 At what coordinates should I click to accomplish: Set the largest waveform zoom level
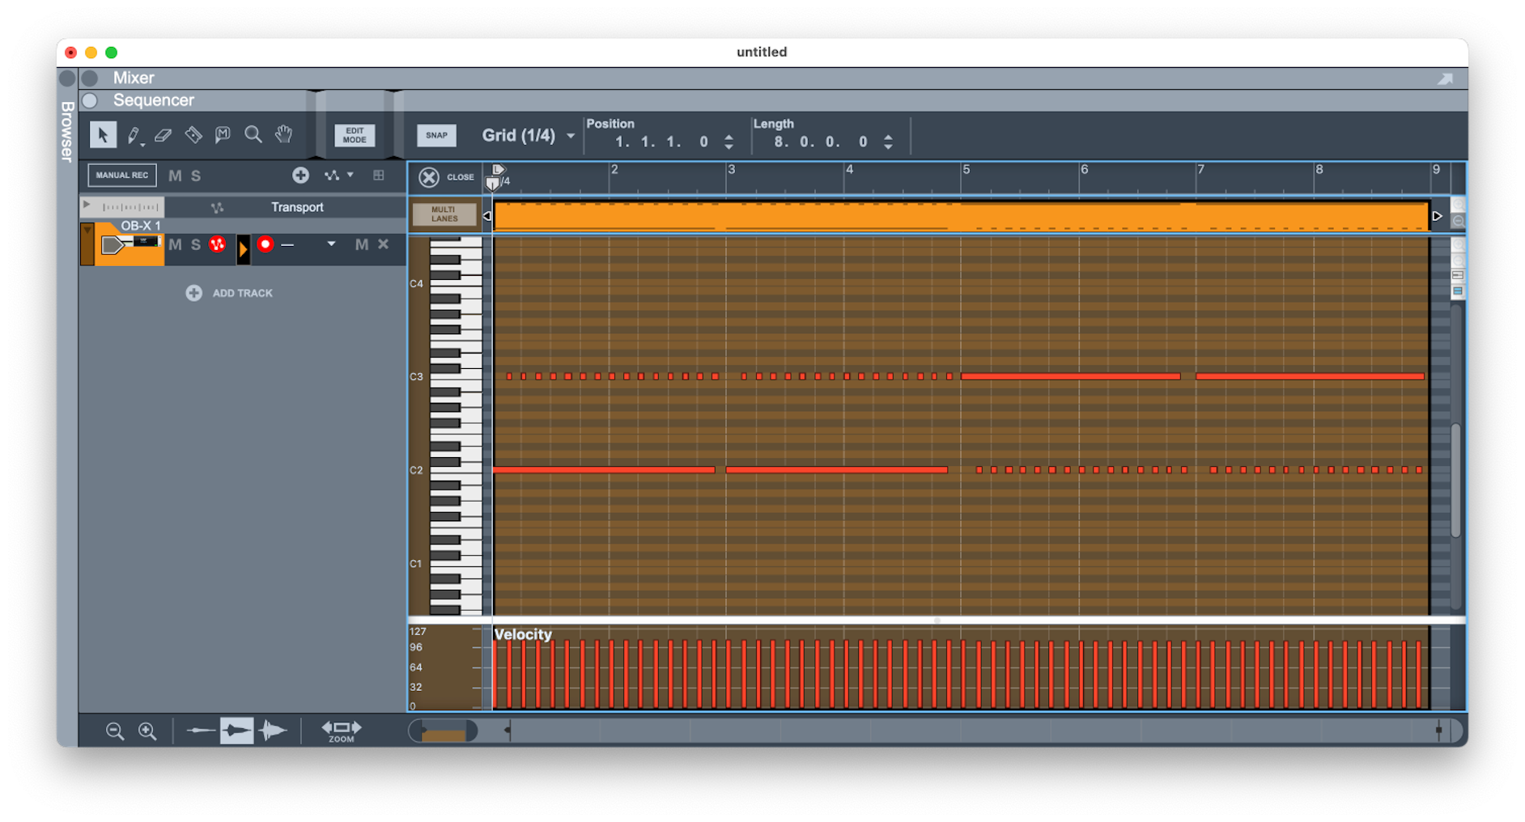click(x=273, y=731)
